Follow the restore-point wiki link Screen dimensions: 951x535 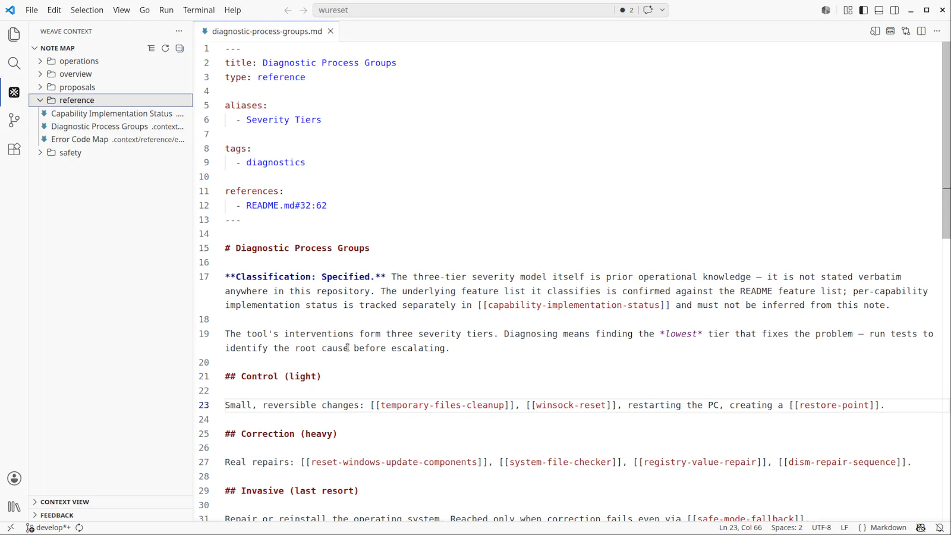pos(835,405)
